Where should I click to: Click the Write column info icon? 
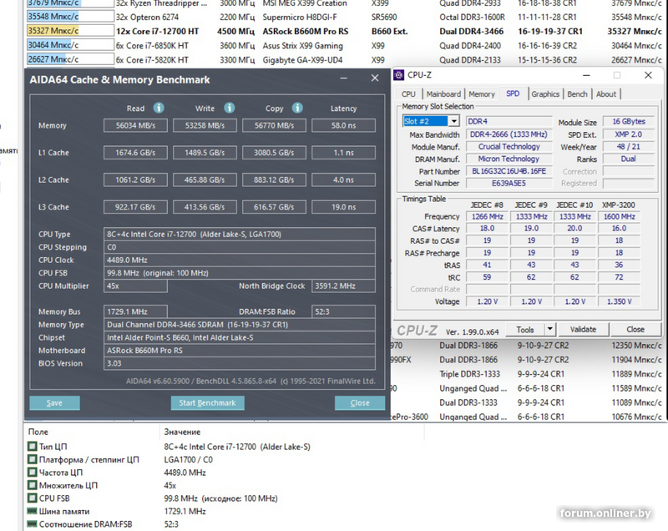coord(229,108)
